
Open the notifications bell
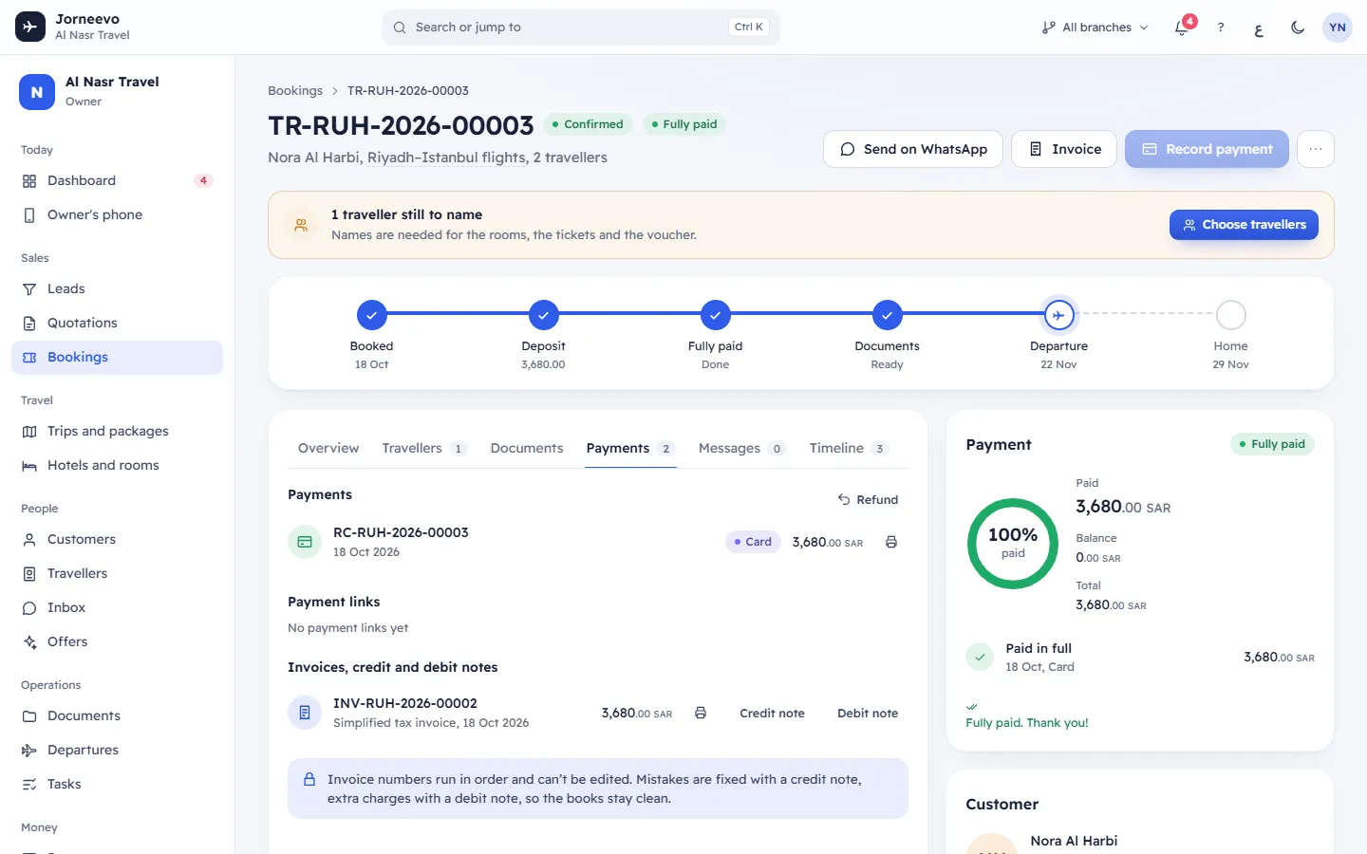point(1182,28)
